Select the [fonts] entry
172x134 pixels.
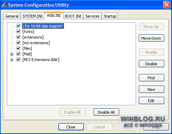28,32
